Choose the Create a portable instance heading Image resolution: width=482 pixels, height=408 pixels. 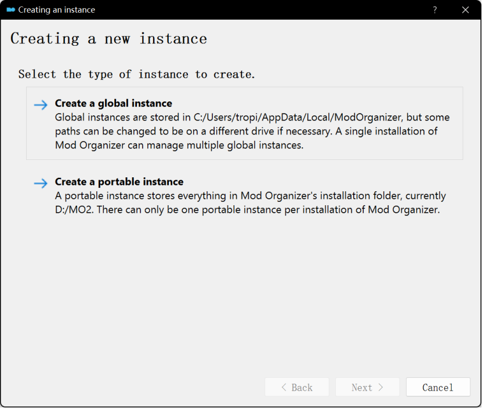[x=119, y=181]
